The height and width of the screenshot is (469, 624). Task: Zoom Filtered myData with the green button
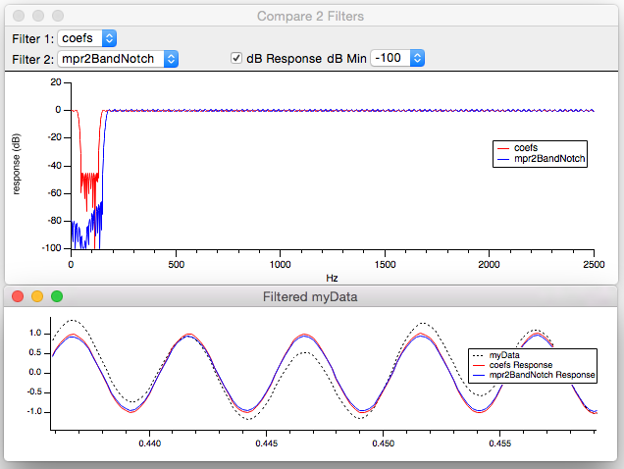(57, 296)
